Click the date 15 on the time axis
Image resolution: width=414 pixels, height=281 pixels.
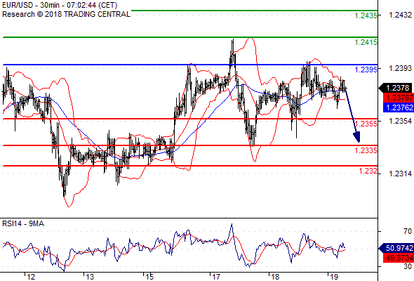point(149,277)
